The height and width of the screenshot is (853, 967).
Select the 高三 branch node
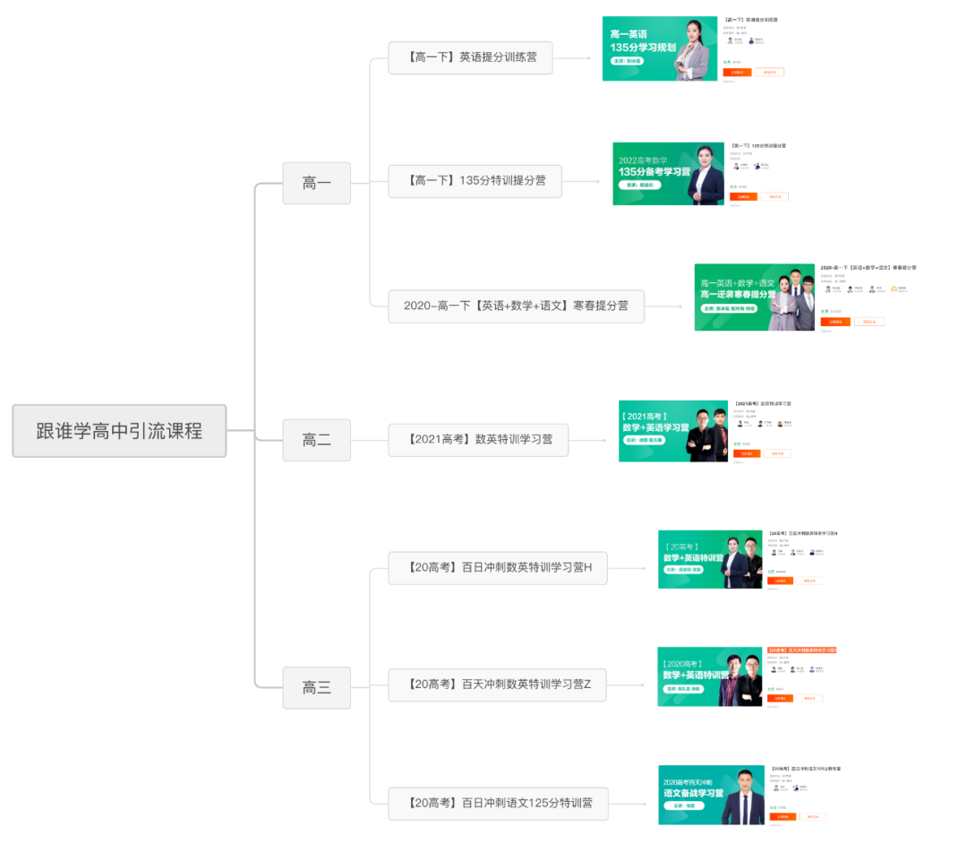tap(316, 687)
